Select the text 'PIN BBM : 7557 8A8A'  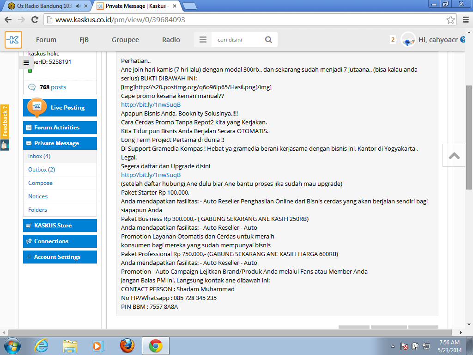click(150, 307)
